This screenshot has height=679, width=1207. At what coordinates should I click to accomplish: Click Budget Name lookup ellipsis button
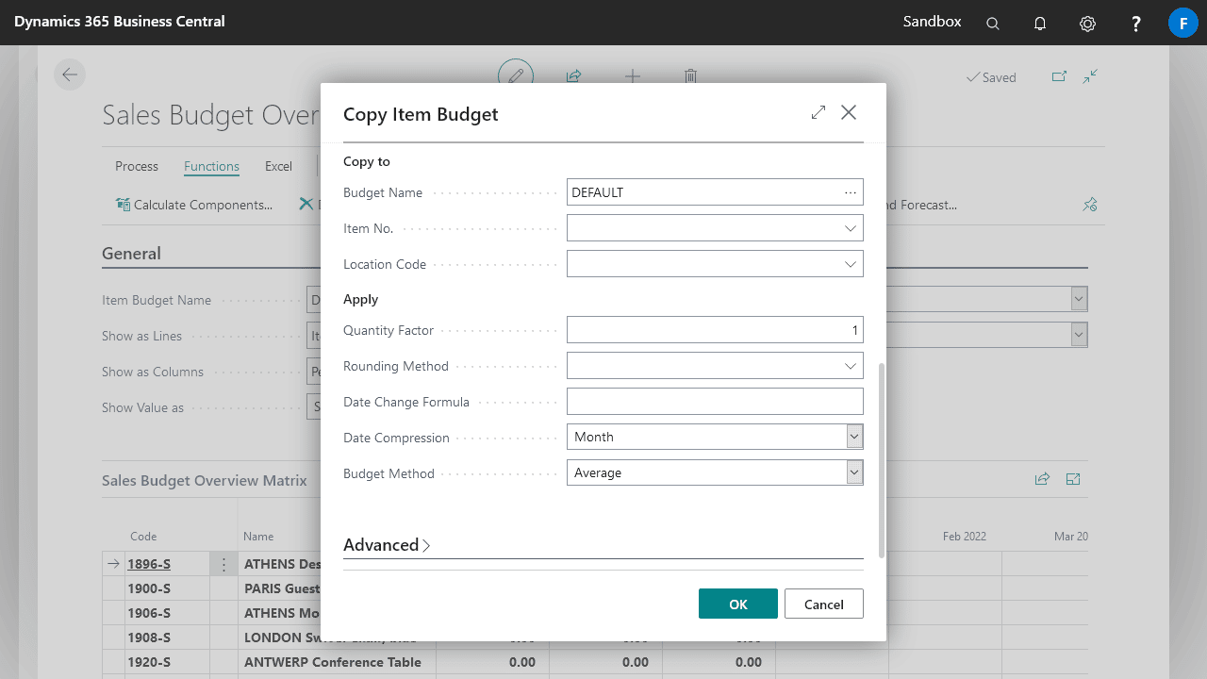click(851, 192)
